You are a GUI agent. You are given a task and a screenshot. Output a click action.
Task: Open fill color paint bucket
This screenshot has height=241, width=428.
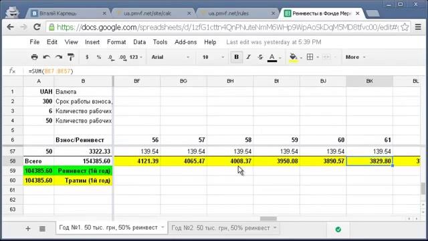click(x=293, y=58)
